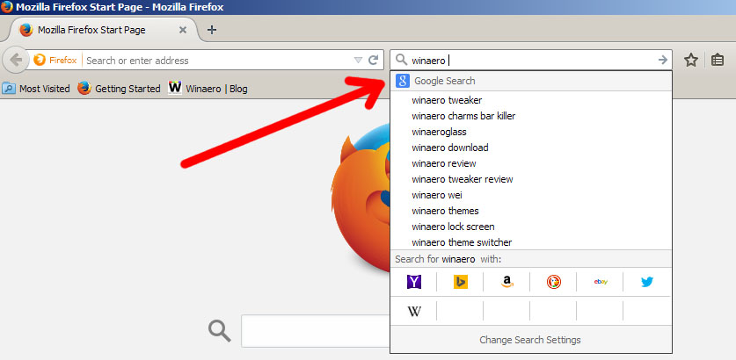Search with the Twitter engine icon
Viewport: 736px width, 360px height.
[x=647, y=282]
